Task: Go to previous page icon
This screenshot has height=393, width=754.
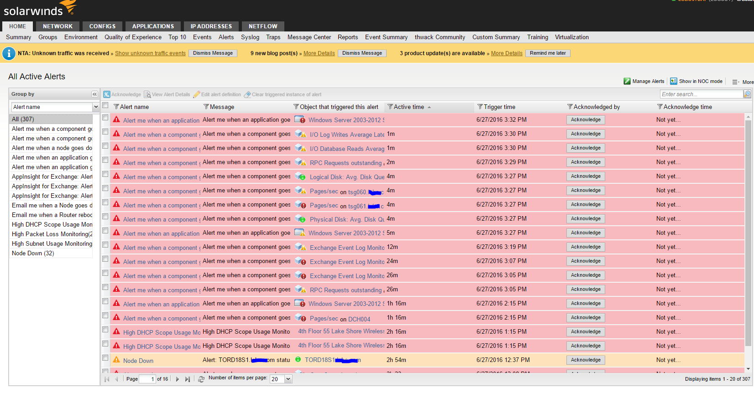Action: pyautogui.click(x=116, y=379)
